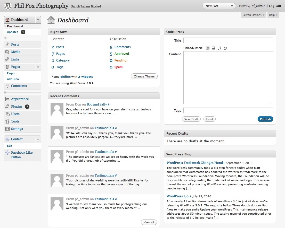Focus the QuickPress Content text area

pos(228,78)
